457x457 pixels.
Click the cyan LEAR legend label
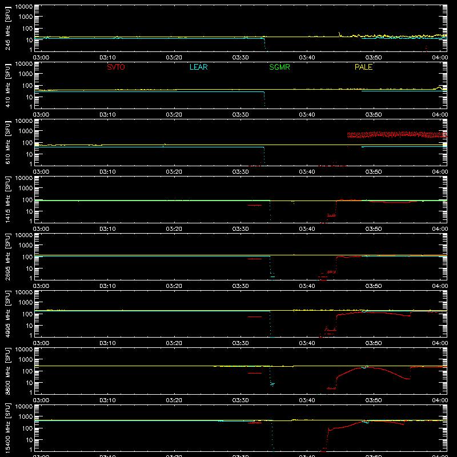coord(198,67)
